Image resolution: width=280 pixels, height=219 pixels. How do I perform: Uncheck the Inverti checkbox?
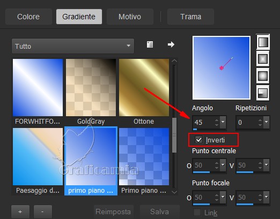198,140
